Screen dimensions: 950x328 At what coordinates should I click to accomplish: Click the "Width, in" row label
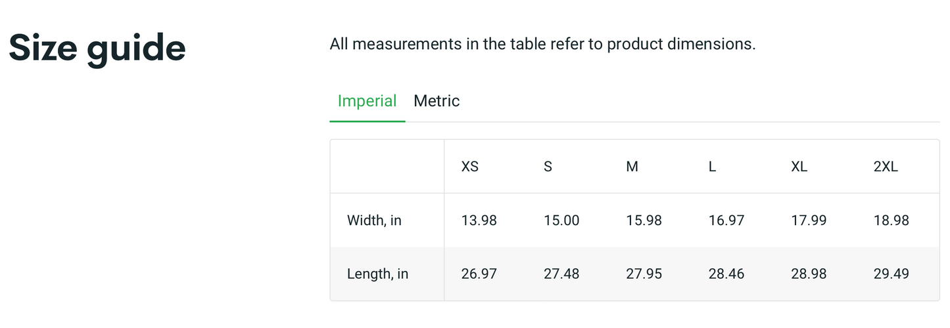click(x=374, y=220)
